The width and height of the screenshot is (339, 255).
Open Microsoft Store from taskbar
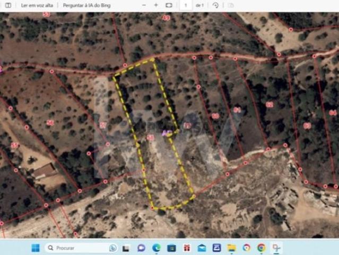[171, 248]
